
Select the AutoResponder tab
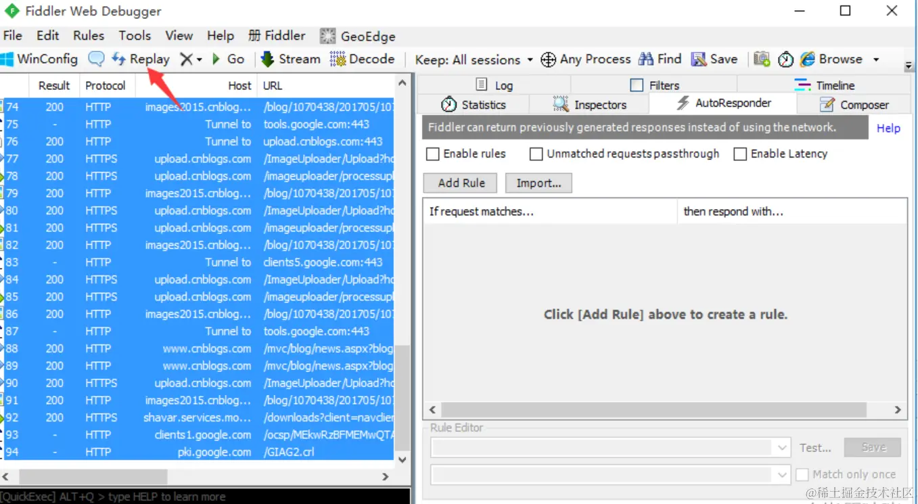(x=723, y=104)
